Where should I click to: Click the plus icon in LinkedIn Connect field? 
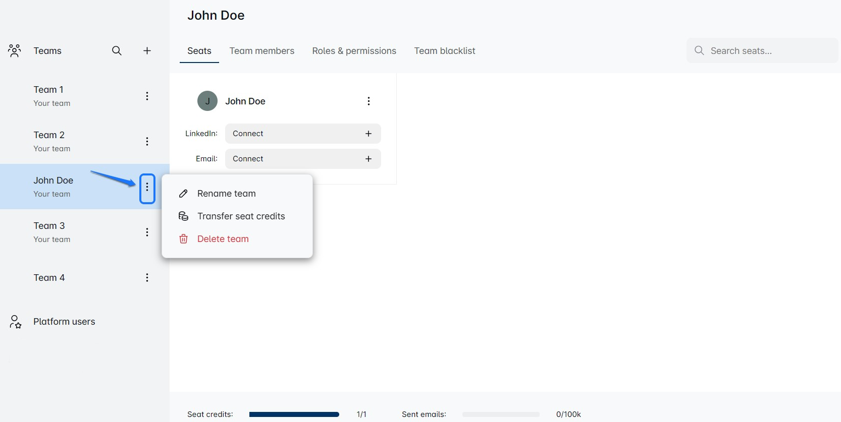[x=369, y=134]
